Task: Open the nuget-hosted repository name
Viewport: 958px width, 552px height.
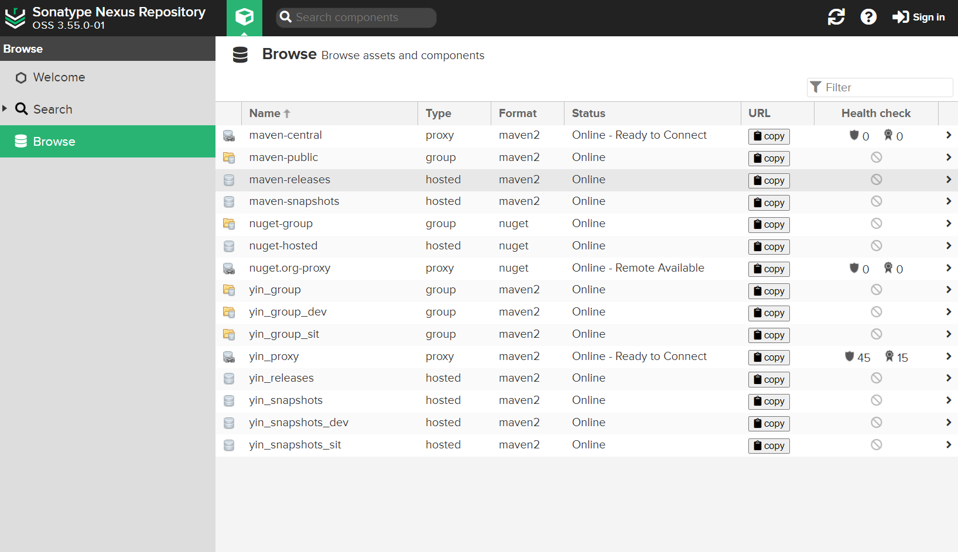Action: 283,246
